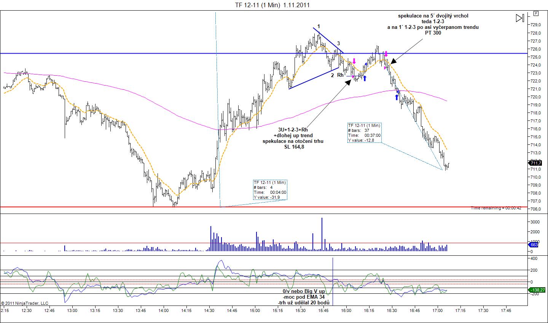Click the 17:00 time axis label
The width and height of the screenshot is (548, 323).
[438, 310]
